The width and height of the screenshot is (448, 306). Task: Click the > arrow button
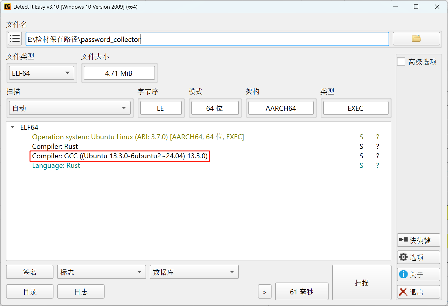pos(264,292)
